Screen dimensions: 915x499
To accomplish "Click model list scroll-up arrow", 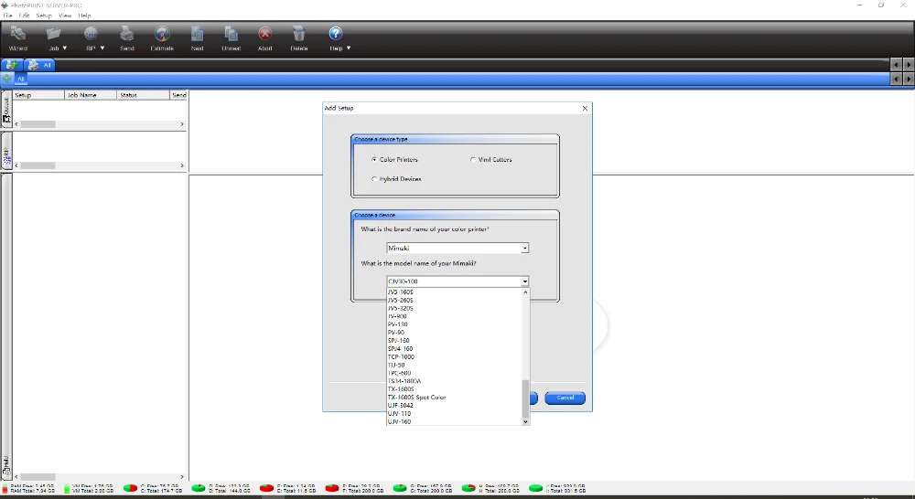I will pyautogui.click(x=525, y=292).
